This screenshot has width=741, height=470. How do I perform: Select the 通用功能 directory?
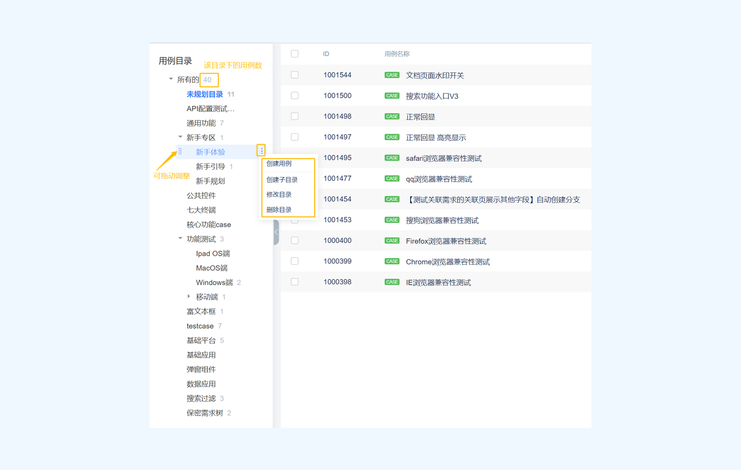click(201, 123)
